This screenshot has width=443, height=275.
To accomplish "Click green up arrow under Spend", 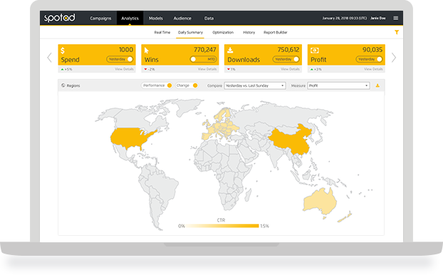I will click(x=62, y=69).
